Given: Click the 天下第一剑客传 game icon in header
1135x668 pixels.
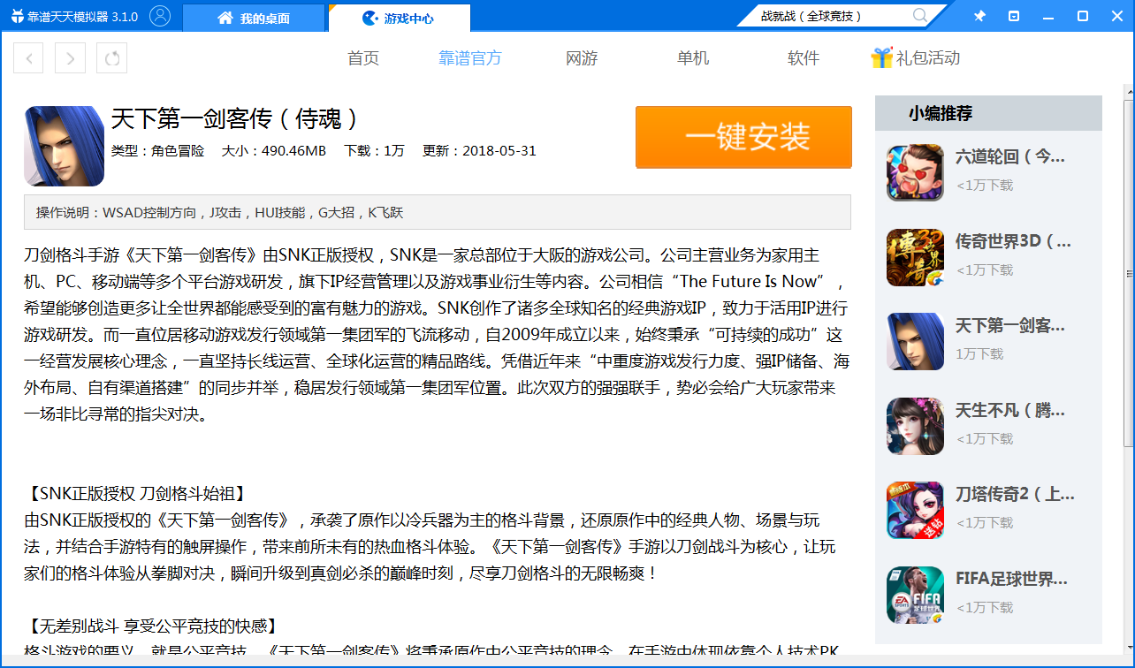Looking at the screenshot, I should [x=64, y=146].
